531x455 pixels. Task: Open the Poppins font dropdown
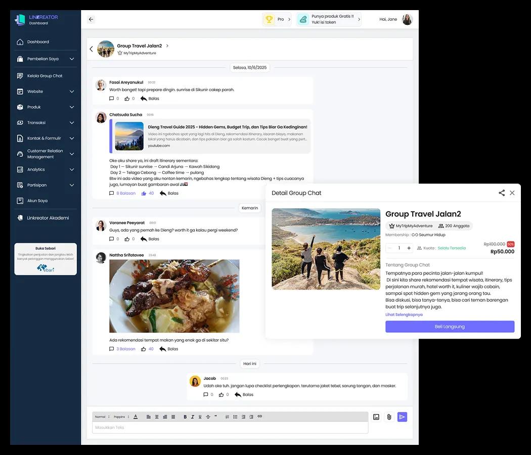[120, 417]
